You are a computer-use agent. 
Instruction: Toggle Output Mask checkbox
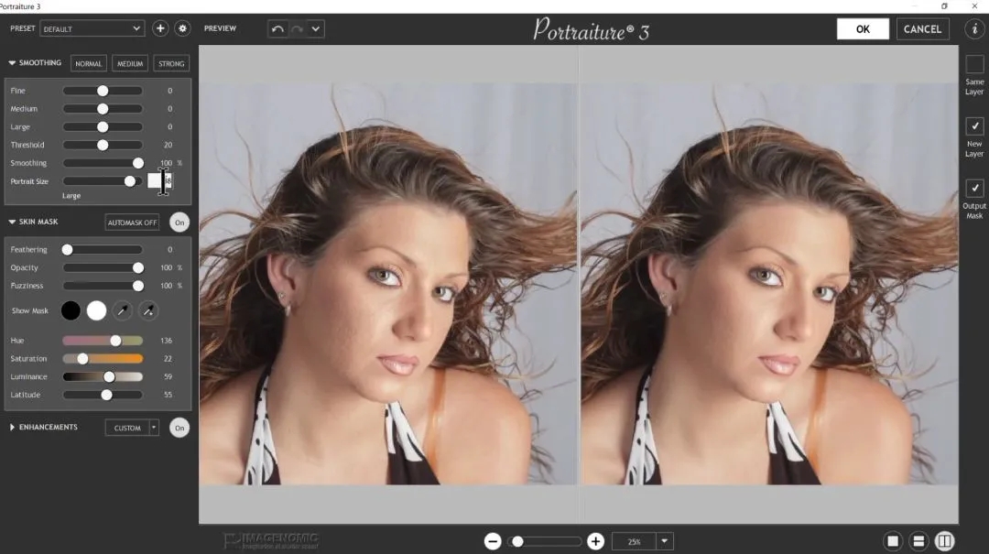click(974, 188)
